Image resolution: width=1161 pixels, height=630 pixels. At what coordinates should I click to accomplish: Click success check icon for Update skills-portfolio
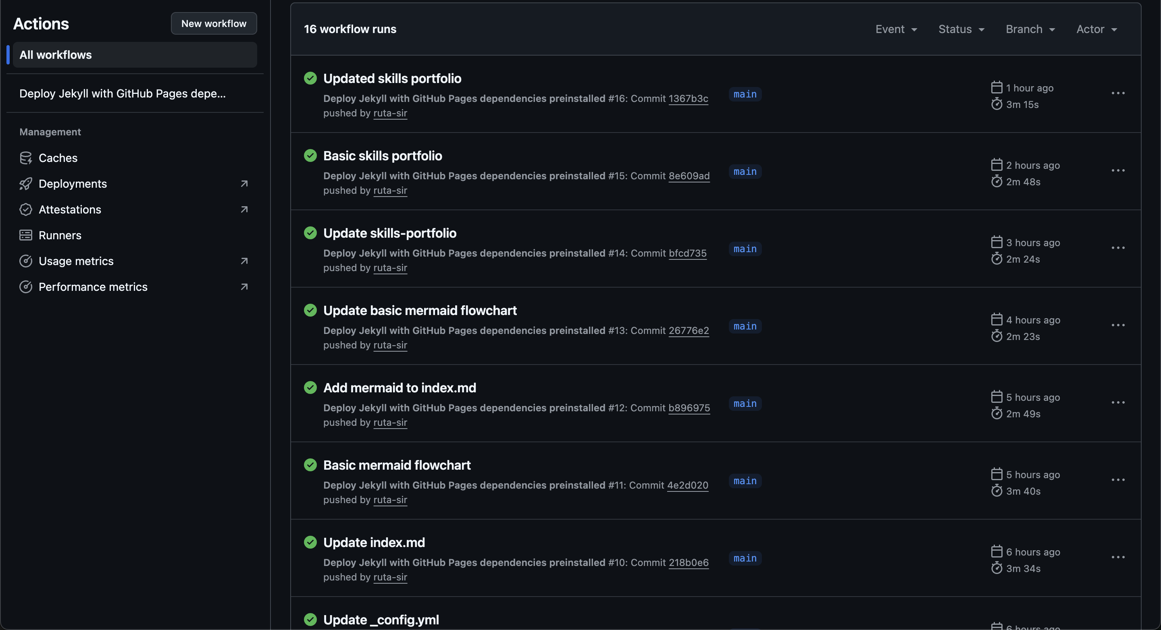(310, 233)
